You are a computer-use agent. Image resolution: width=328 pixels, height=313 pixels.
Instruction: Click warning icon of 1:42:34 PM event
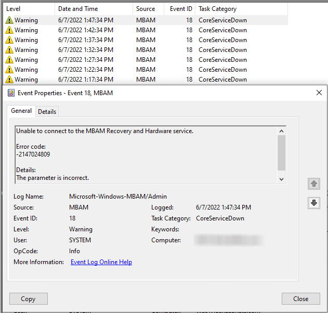pyautogui.click(x=9, y=30)
